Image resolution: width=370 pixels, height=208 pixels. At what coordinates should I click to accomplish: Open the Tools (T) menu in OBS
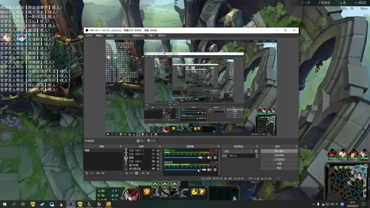click(151, 36)
